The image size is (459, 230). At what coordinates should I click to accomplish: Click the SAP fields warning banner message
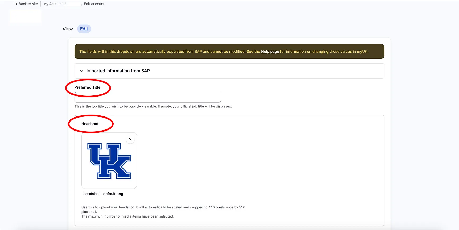(224, 52)
